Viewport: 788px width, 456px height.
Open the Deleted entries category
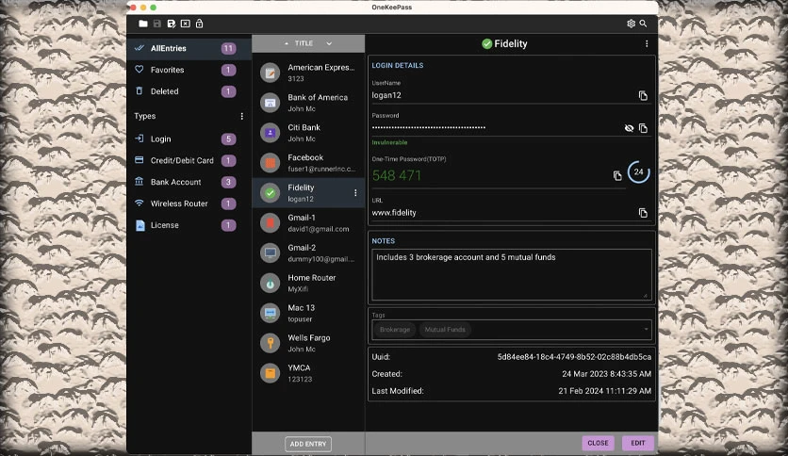point(189,91)
